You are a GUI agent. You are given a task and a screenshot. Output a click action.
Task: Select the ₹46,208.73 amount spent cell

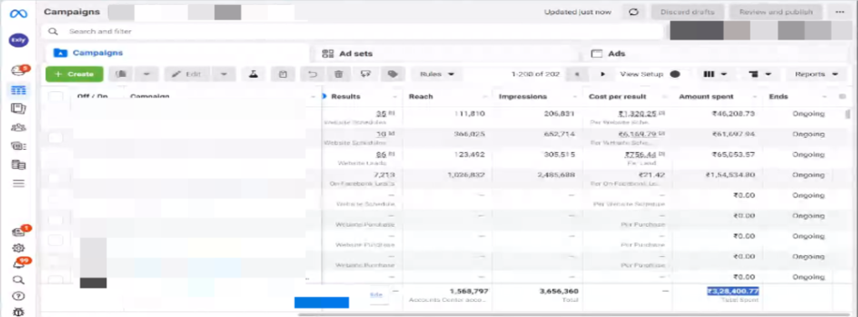pyautogui.click(x=733, y=114)
